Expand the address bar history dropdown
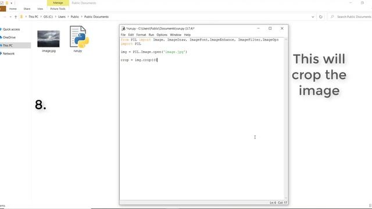Image resolution: width=372 pixels, height=209 pixels. 313,17
